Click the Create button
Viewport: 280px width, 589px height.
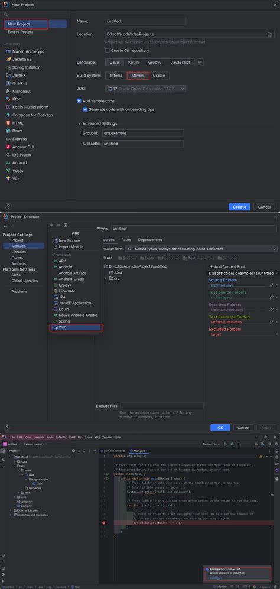(239, 207)
